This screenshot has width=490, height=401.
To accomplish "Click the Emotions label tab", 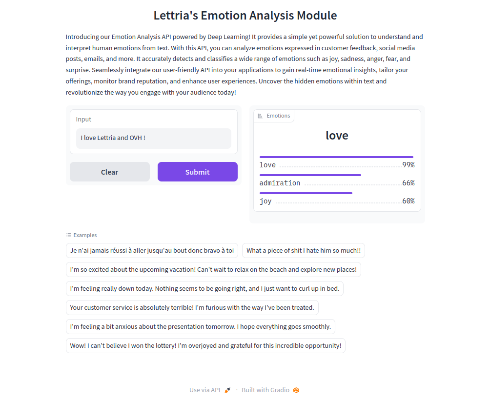I will [278, 116].
